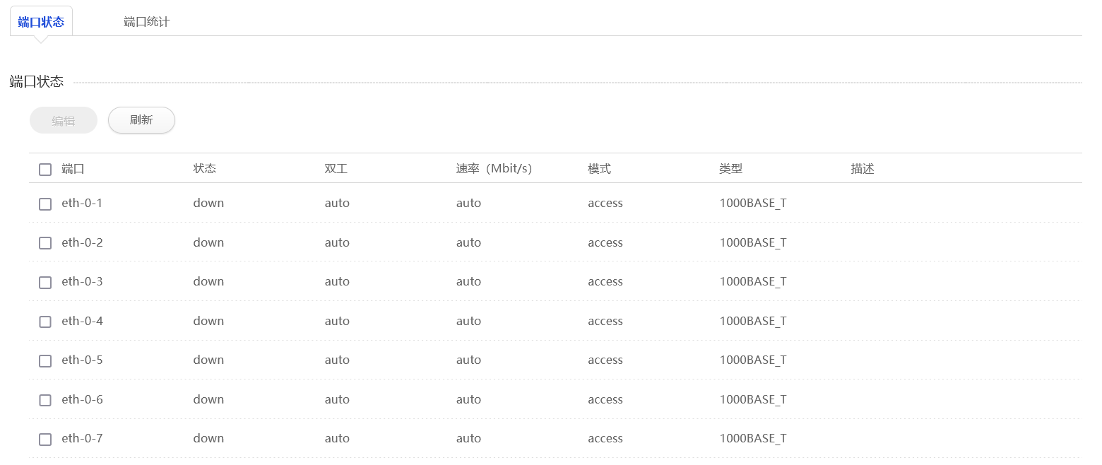
Task: Enable the checkbox next to eth-0-5
Action: click(45, 361)
